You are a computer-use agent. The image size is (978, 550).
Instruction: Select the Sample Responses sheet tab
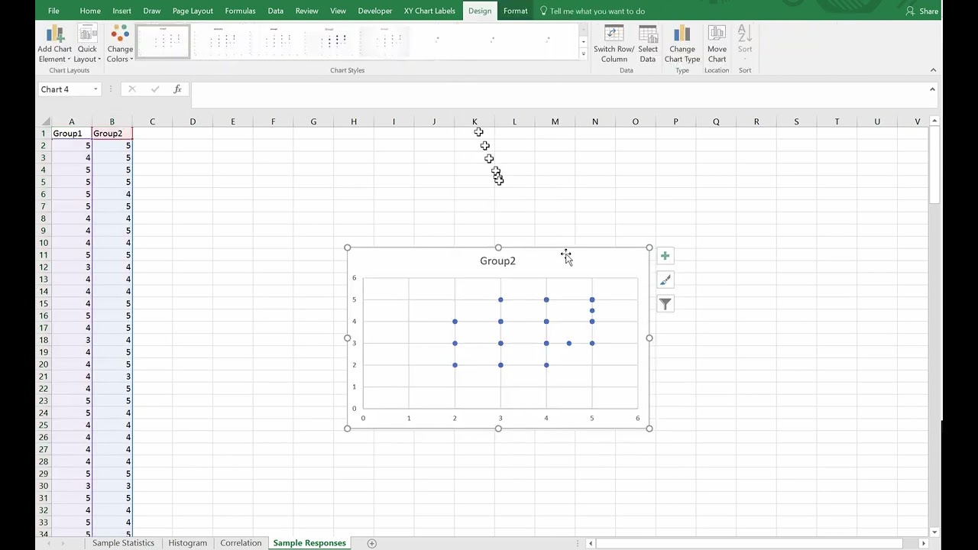click(x=309, y=543)
